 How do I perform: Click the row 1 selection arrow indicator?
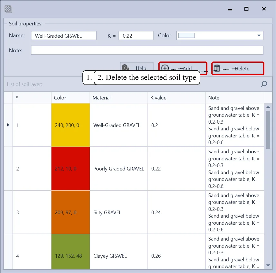coord(8,125)
